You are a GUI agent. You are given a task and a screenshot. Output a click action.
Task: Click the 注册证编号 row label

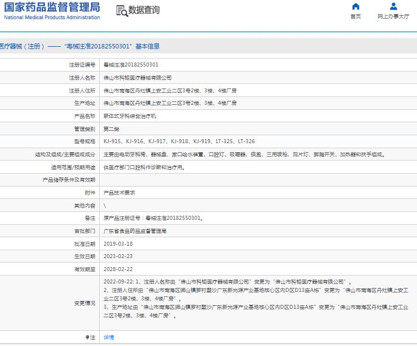pyautogui.click(x=82, y=65)
